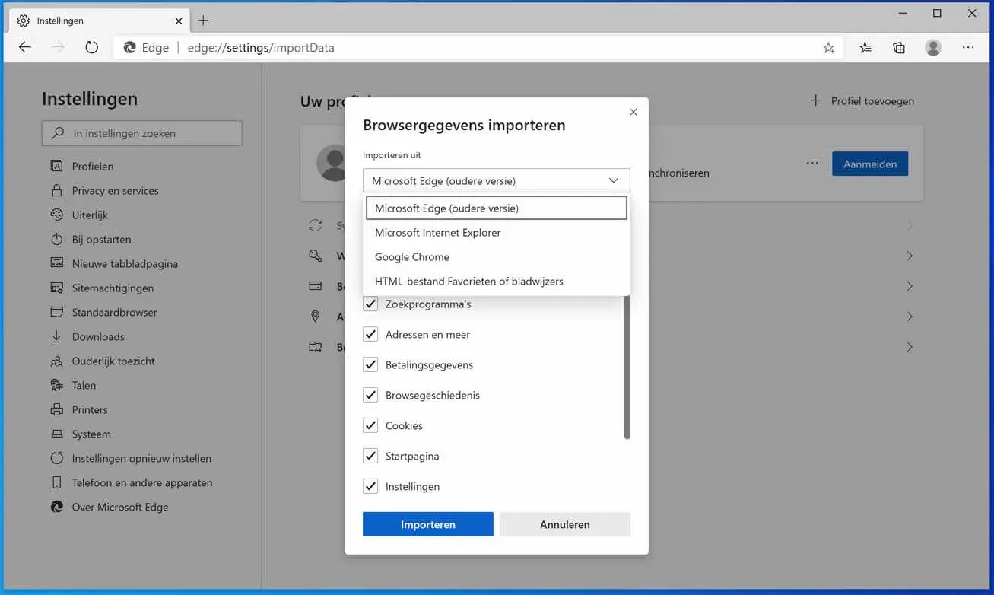Expand the fourth profile row chevron
This screenshot has width=994, height=595.
click(910, 317)
